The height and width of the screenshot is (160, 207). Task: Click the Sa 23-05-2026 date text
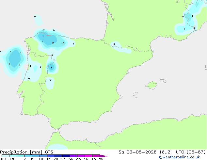click(x=137, y=152)
